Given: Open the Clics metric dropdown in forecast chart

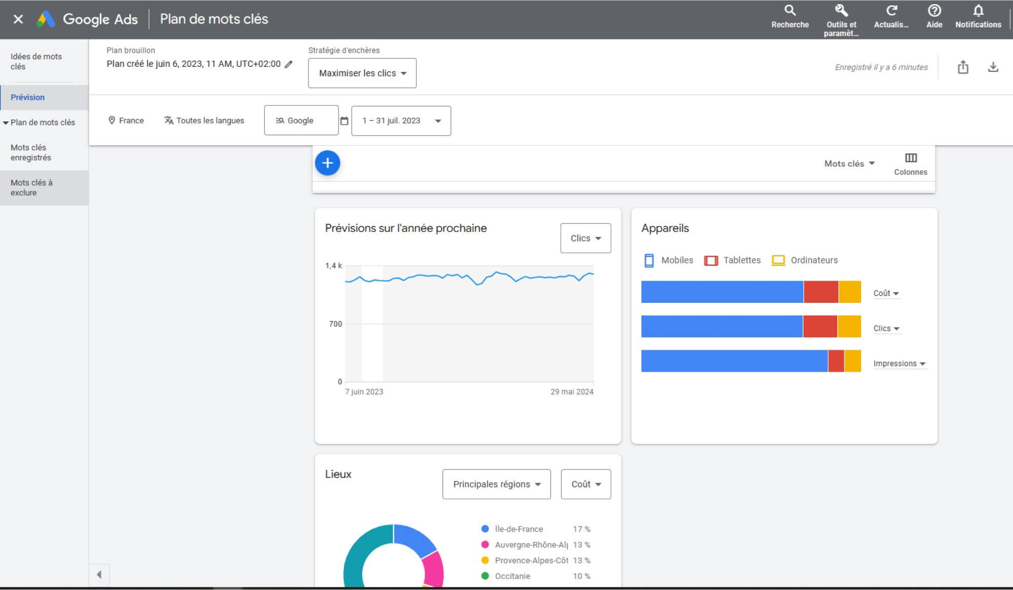Looking at the screenshot, I should tap(586, 238).
